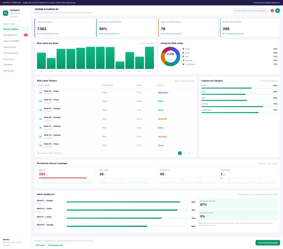
Task: Click the Suhu udara reading 24
Action: pyautogui.click(x=101, y=174)
